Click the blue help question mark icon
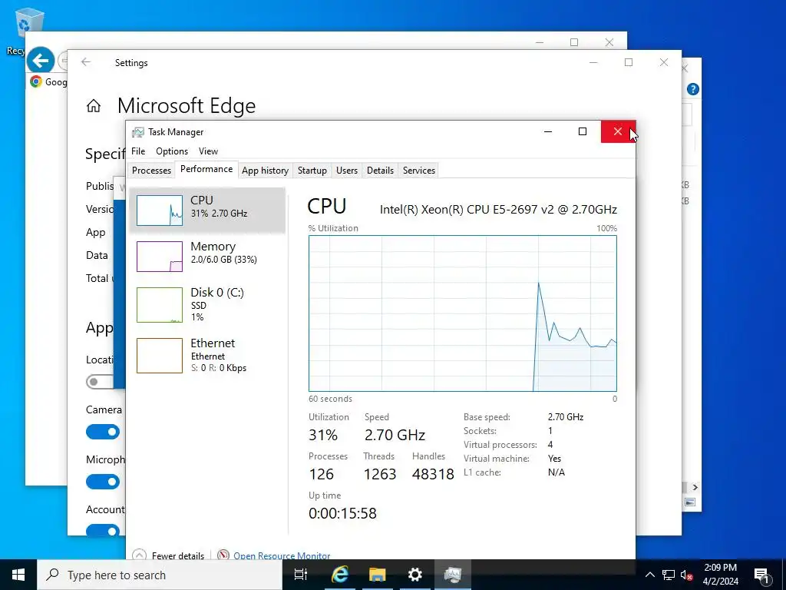 click(693, 89)
